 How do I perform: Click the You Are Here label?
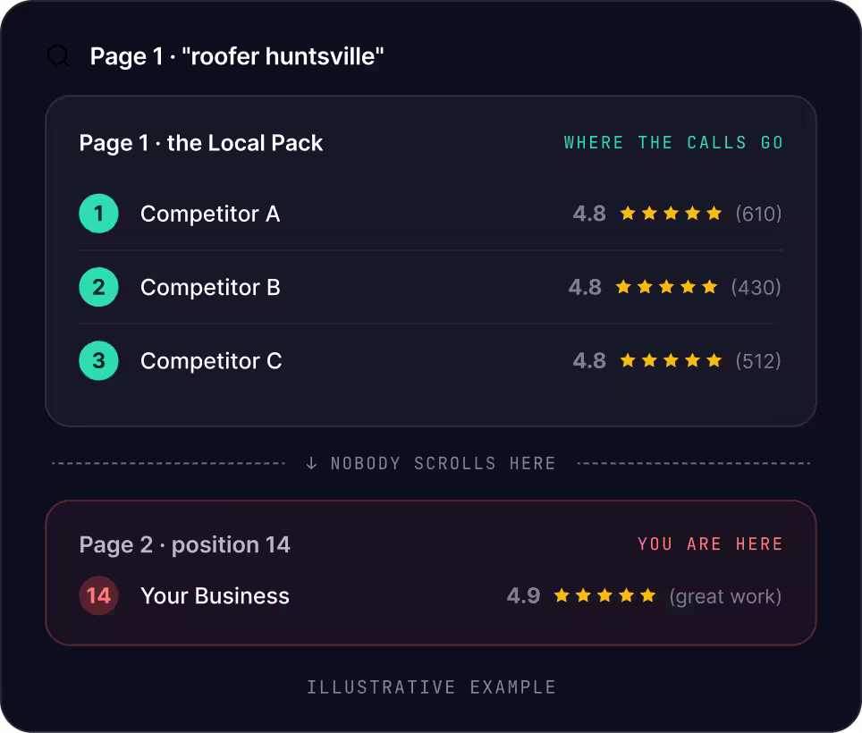pyautogui.click(x=710, y=544)
